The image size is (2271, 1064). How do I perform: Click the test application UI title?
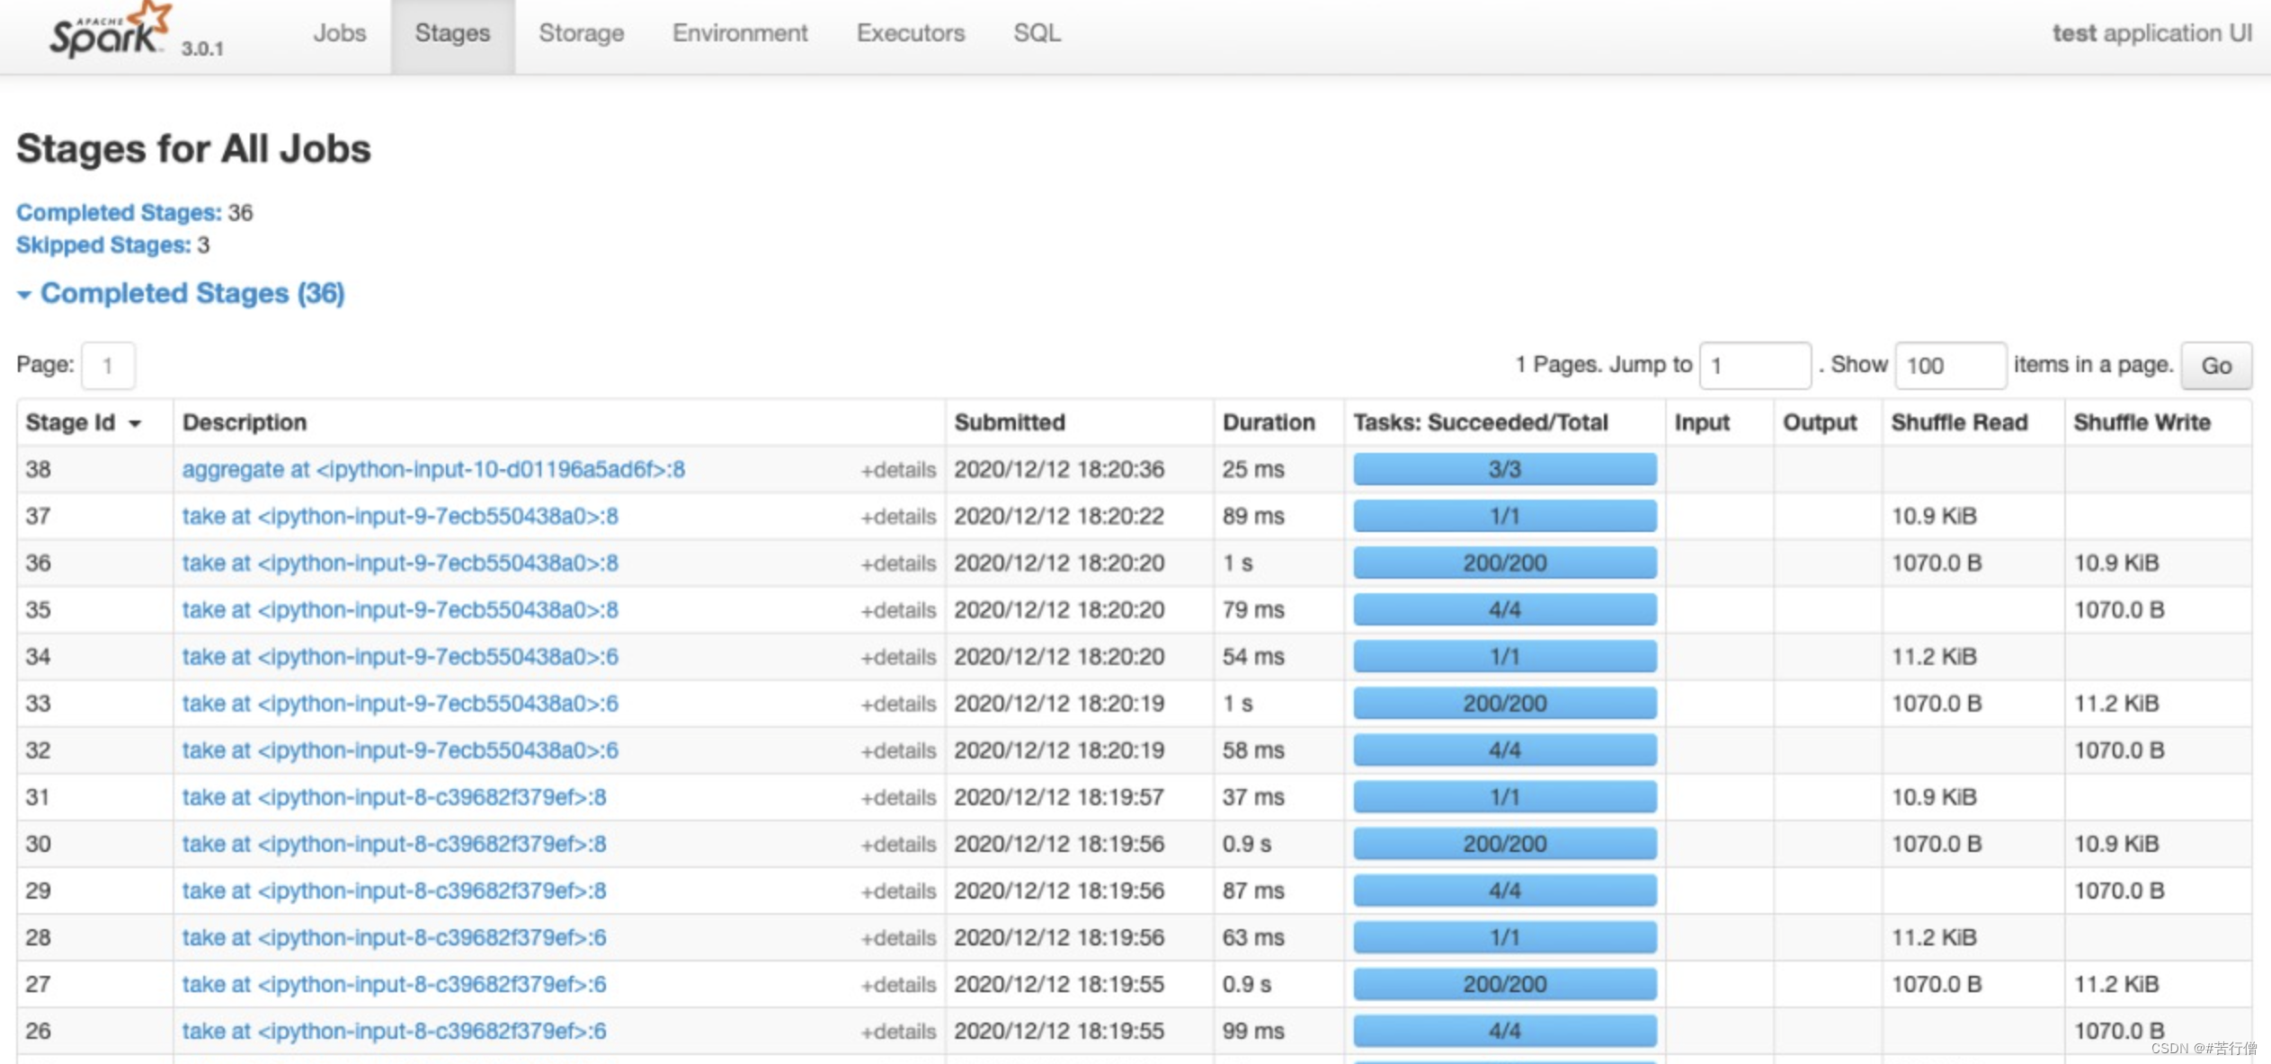click(x=2151, y=33)
